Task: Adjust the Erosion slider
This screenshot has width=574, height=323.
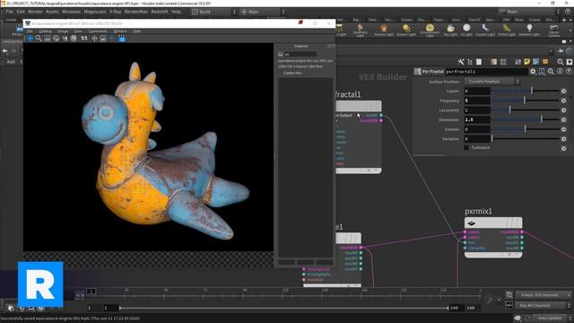Action: [x=526, y=129]
